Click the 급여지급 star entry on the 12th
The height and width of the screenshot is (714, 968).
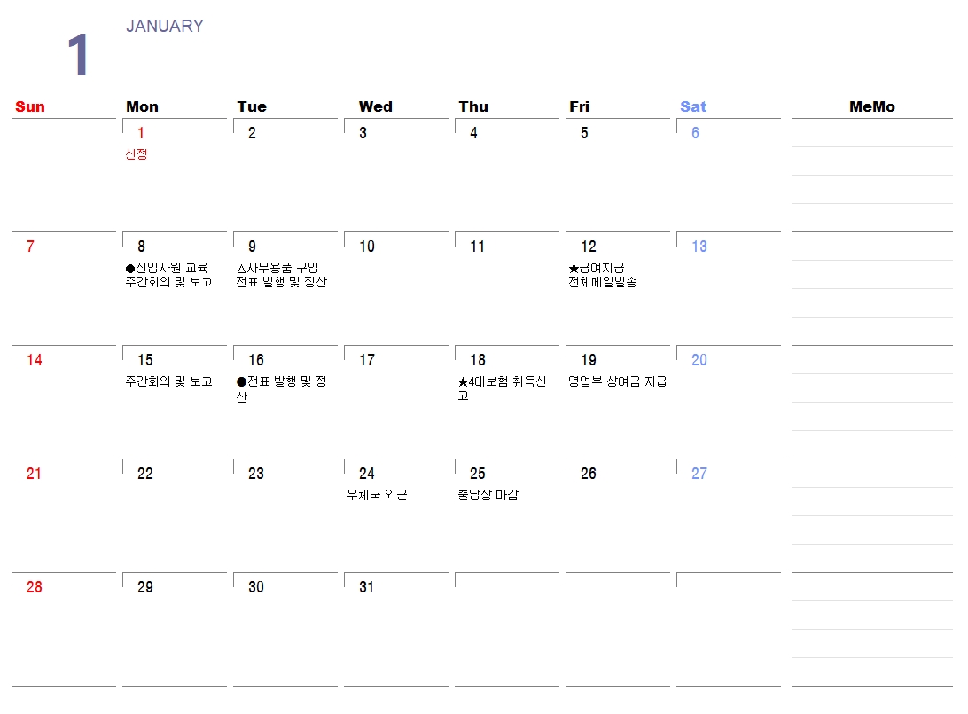597,268
